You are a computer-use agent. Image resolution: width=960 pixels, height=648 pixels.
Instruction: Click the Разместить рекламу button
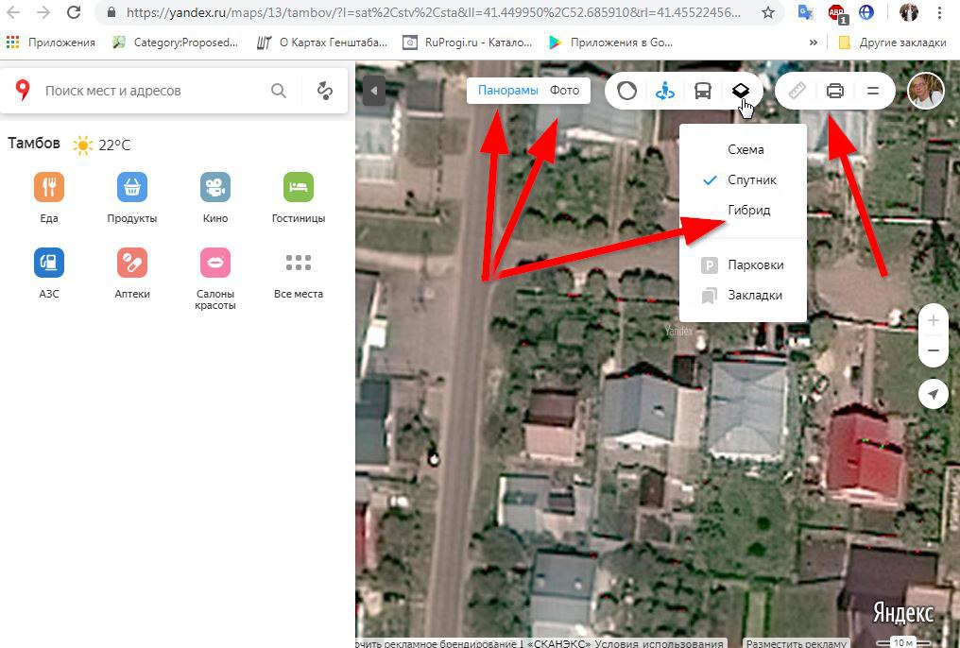tap(796, 643)
